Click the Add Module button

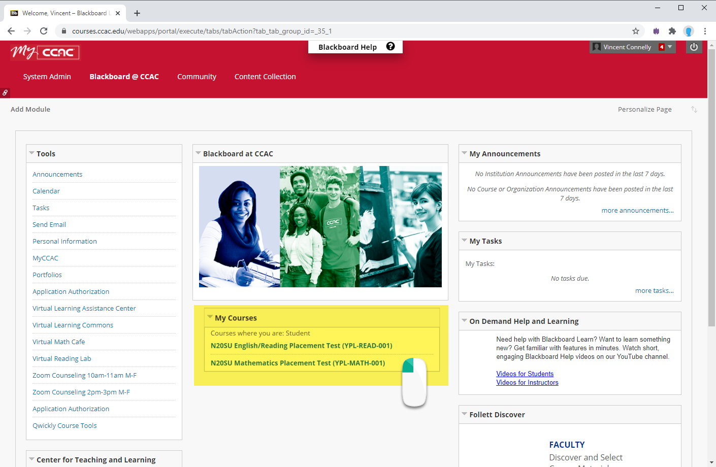30,109
